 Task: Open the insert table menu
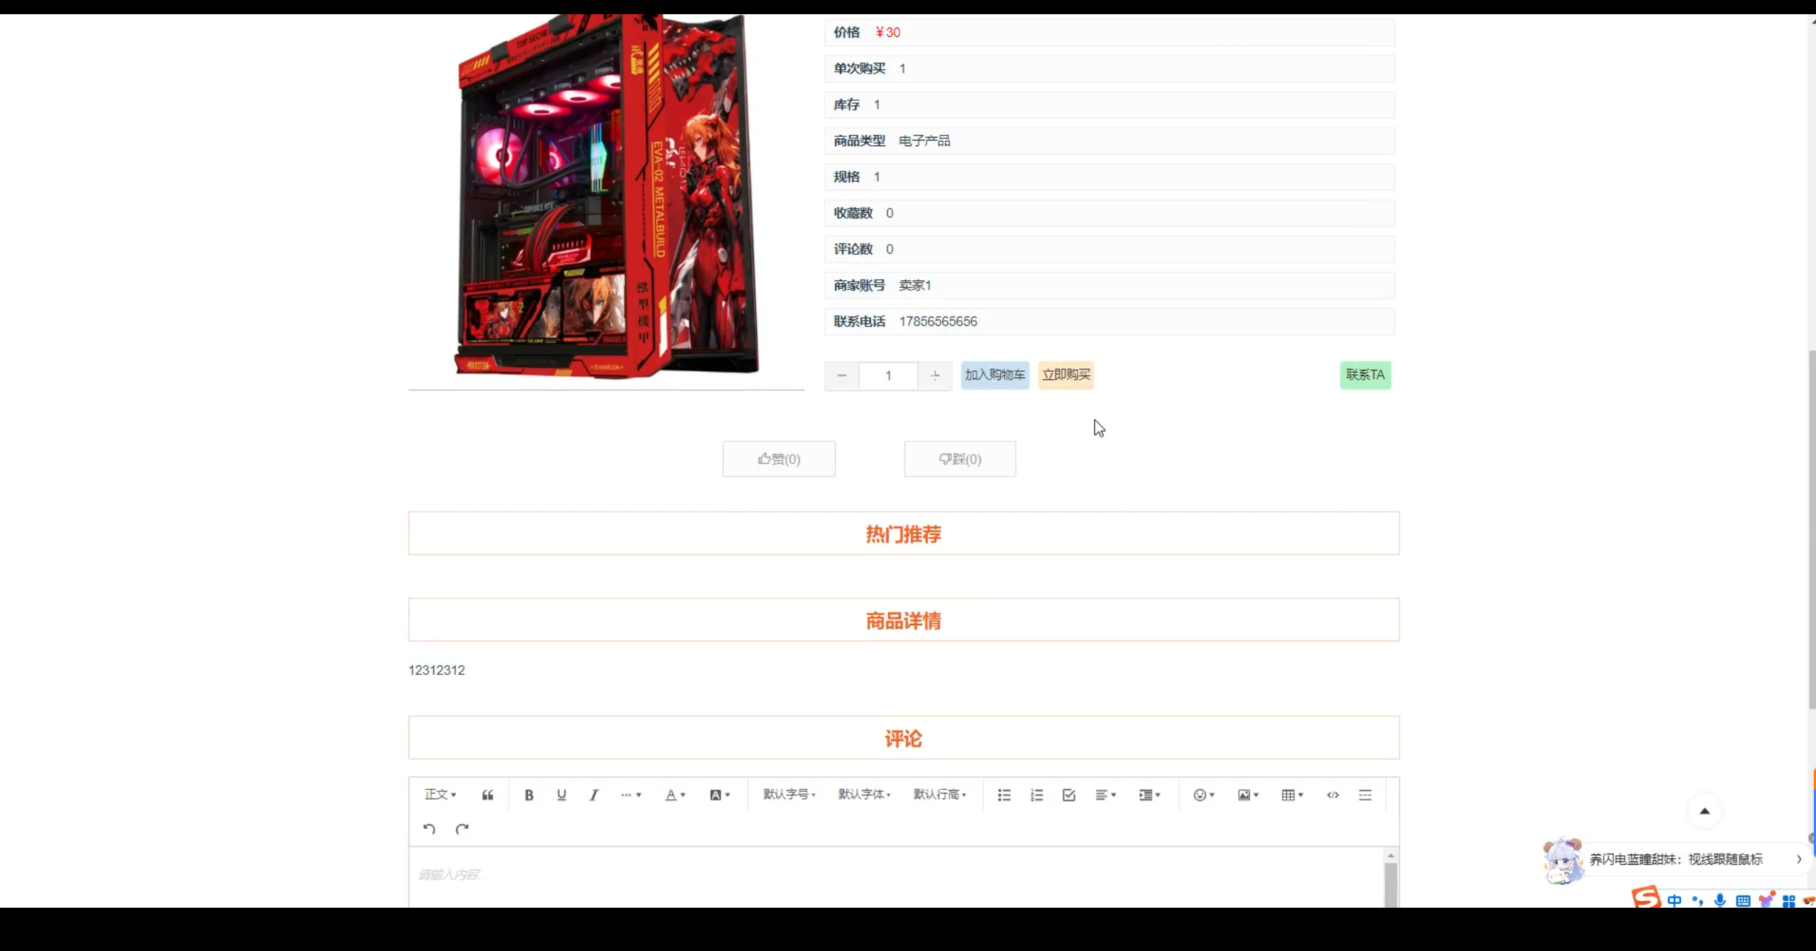tap(1292, 795)
